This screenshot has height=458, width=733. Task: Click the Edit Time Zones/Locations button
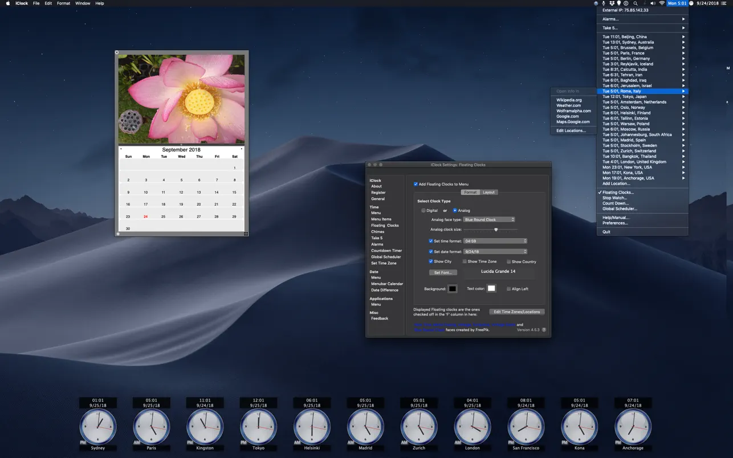tap(517, 312)
